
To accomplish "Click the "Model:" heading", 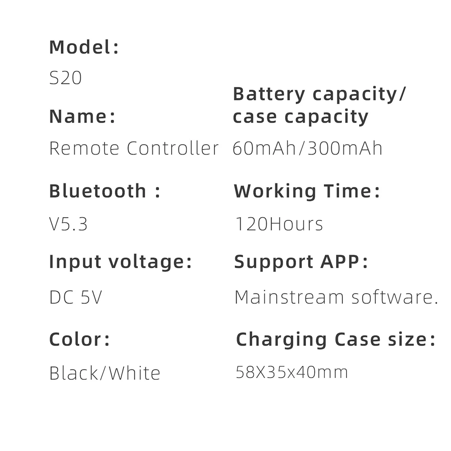I will coord(84,47).
